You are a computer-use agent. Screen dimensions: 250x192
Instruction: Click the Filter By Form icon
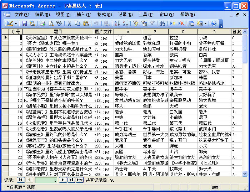144,24
